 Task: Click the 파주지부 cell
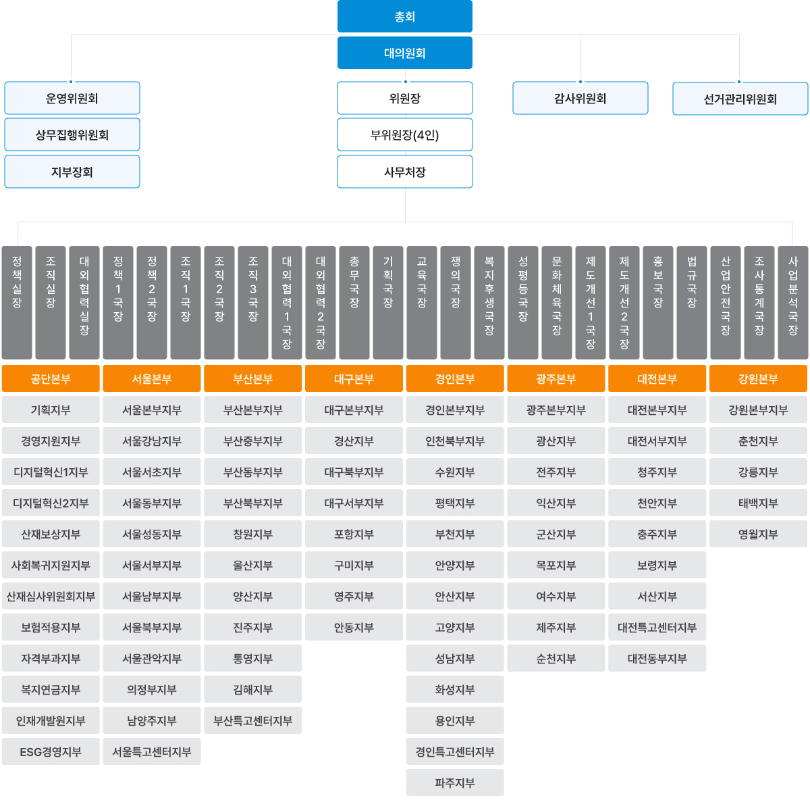click(455, 783)
